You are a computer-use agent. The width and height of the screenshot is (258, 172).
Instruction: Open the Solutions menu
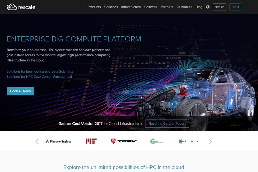pyautogui.click(x=111, y=7)
